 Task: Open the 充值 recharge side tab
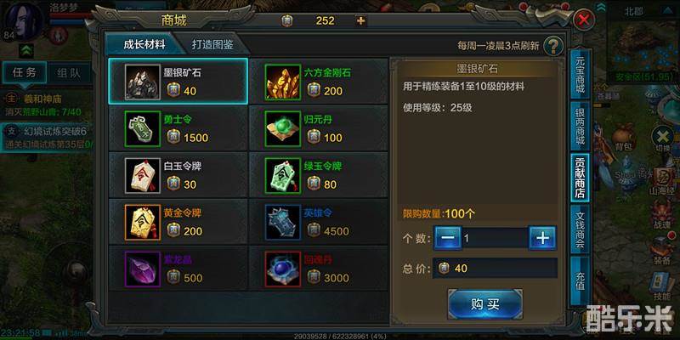click(580, 280)
